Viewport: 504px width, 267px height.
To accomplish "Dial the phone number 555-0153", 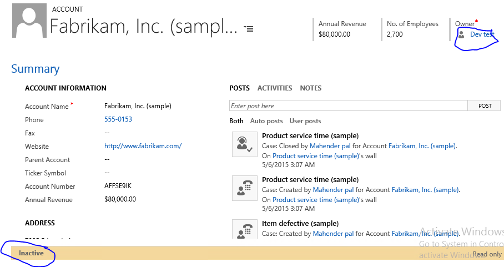I will [118, 119].
